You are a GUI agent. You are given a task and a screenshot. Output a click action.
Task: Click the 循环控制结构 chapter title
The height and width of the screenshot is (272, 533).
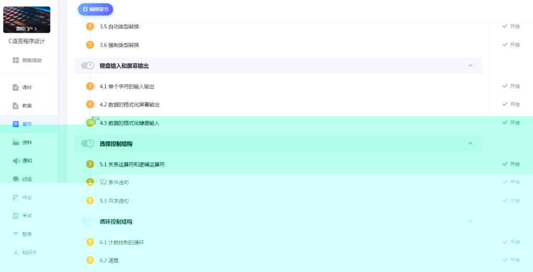(116, 222)
